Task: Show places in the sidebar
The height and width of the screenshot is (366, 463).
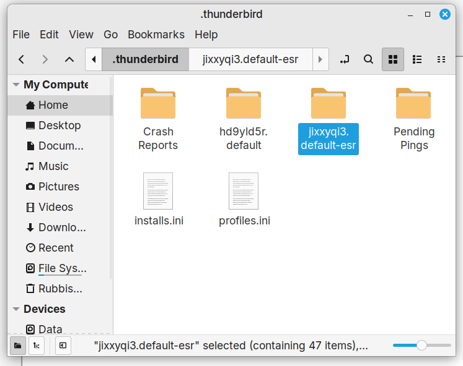Action: [x=18, y=346]
